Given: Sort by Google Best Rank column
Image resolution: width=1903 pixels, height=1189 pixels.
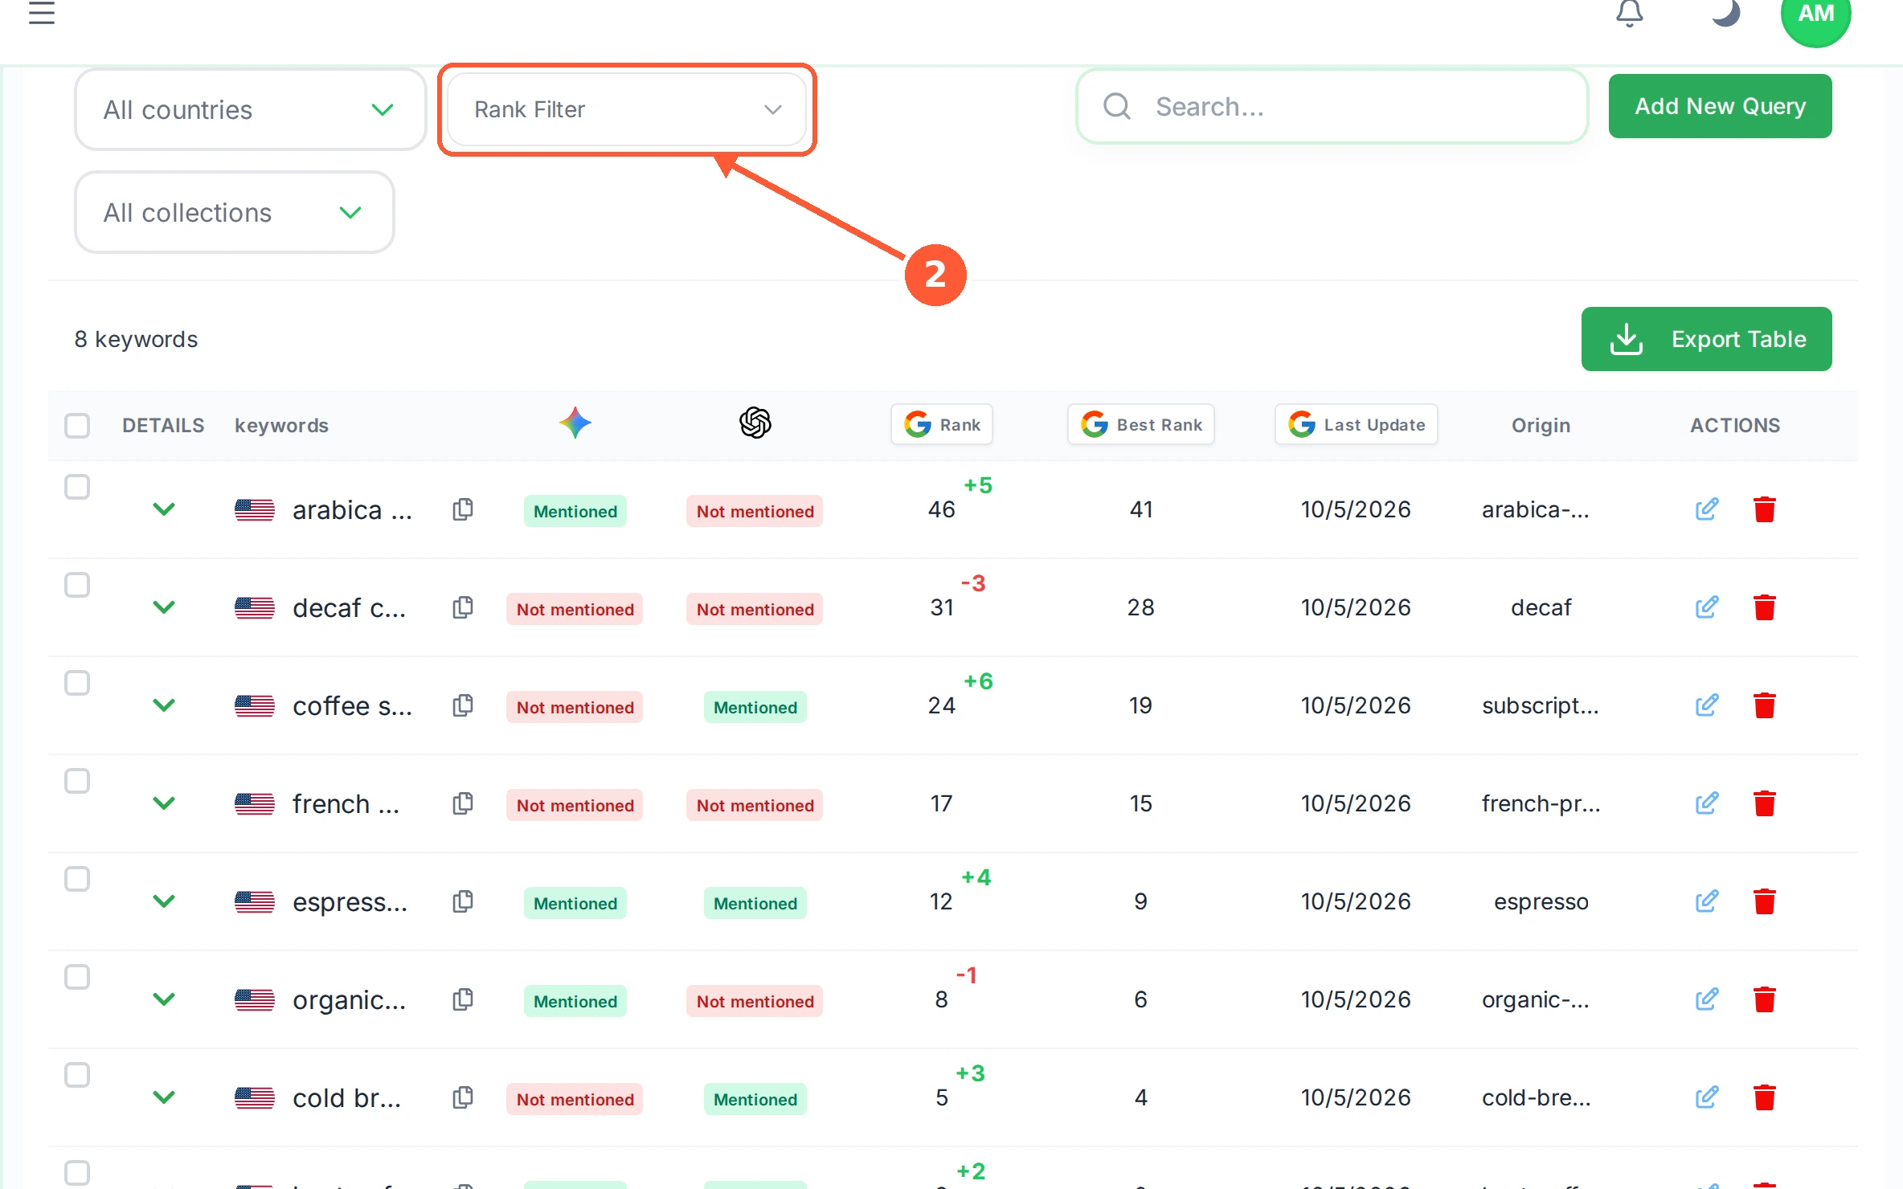Looking at the screenshot, I should pos(1141,424).
